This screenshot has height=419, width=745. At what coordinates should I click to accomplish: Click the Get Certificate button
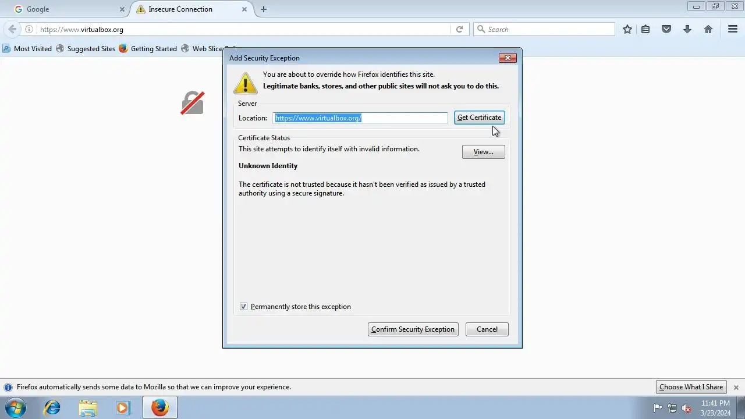(479, 118)
